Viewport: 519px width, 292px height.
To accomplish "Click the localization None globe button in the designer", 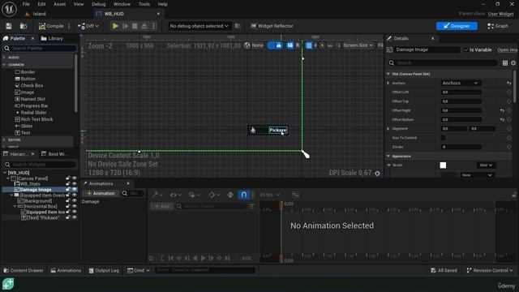I will click(254, 45).
